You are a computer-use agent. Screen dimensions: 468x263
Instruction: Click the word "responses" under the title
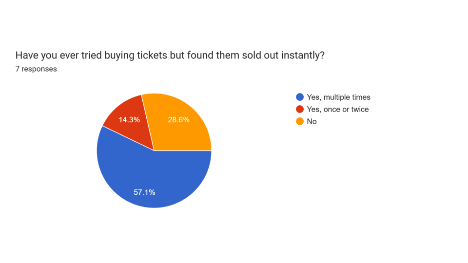click(39, 69)
